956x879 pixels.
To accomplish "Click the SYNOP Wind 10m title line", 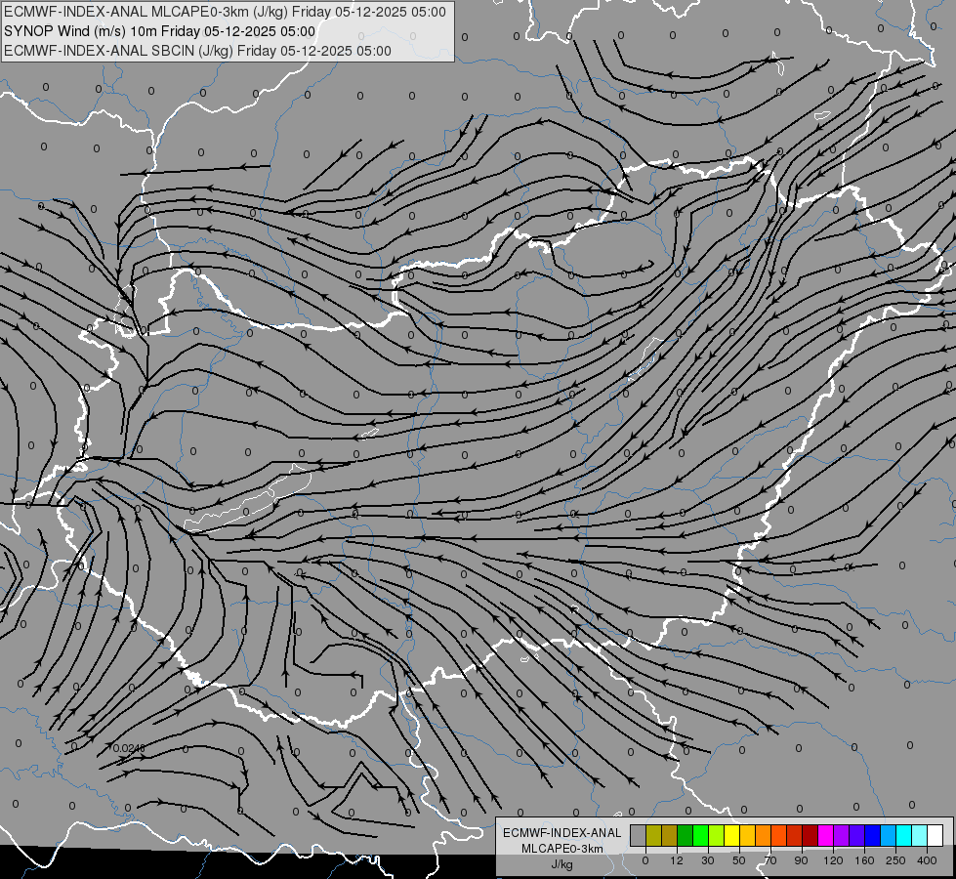I will [x=160, y=31].
